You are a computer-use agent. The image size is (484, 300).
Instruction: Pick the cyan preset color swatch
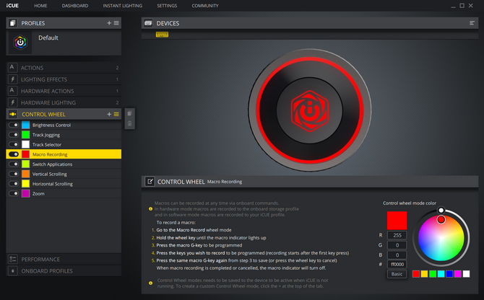(441, 274)
